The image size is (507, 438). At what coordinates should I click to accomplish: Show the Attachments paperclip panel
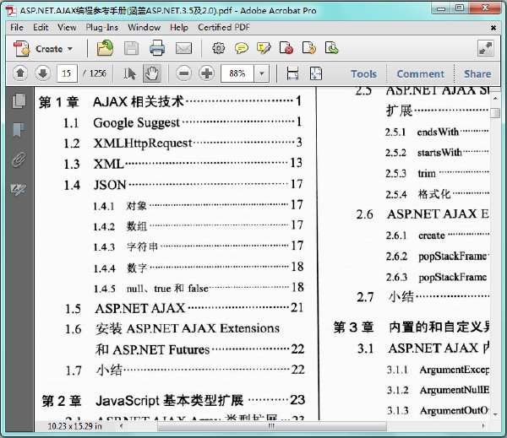click(x=19, y=160)
